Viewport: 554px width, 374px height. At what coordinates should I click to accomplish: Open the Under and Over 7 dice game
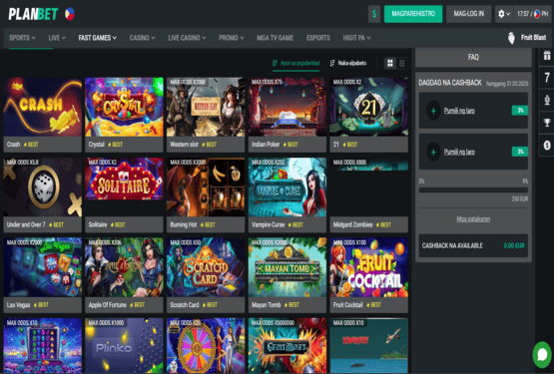coord(42,187)
